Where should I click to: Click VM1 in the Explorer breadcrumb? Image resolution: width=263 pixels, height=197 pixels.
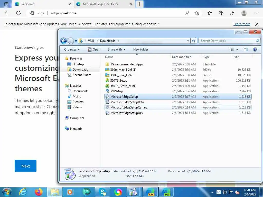[x=91, y=41]
